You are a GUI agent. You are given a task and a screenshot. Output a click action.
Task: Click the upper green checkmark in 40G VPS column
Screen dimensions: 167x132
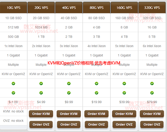coord(69,83)
